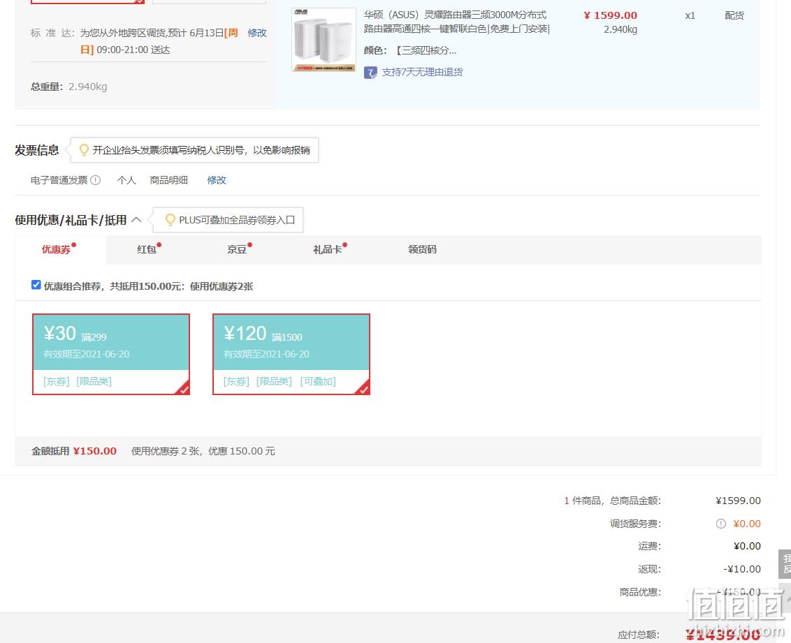Click the 7-day return badge icon
This screenshot has height=643, width=791.
click(370, 73)
